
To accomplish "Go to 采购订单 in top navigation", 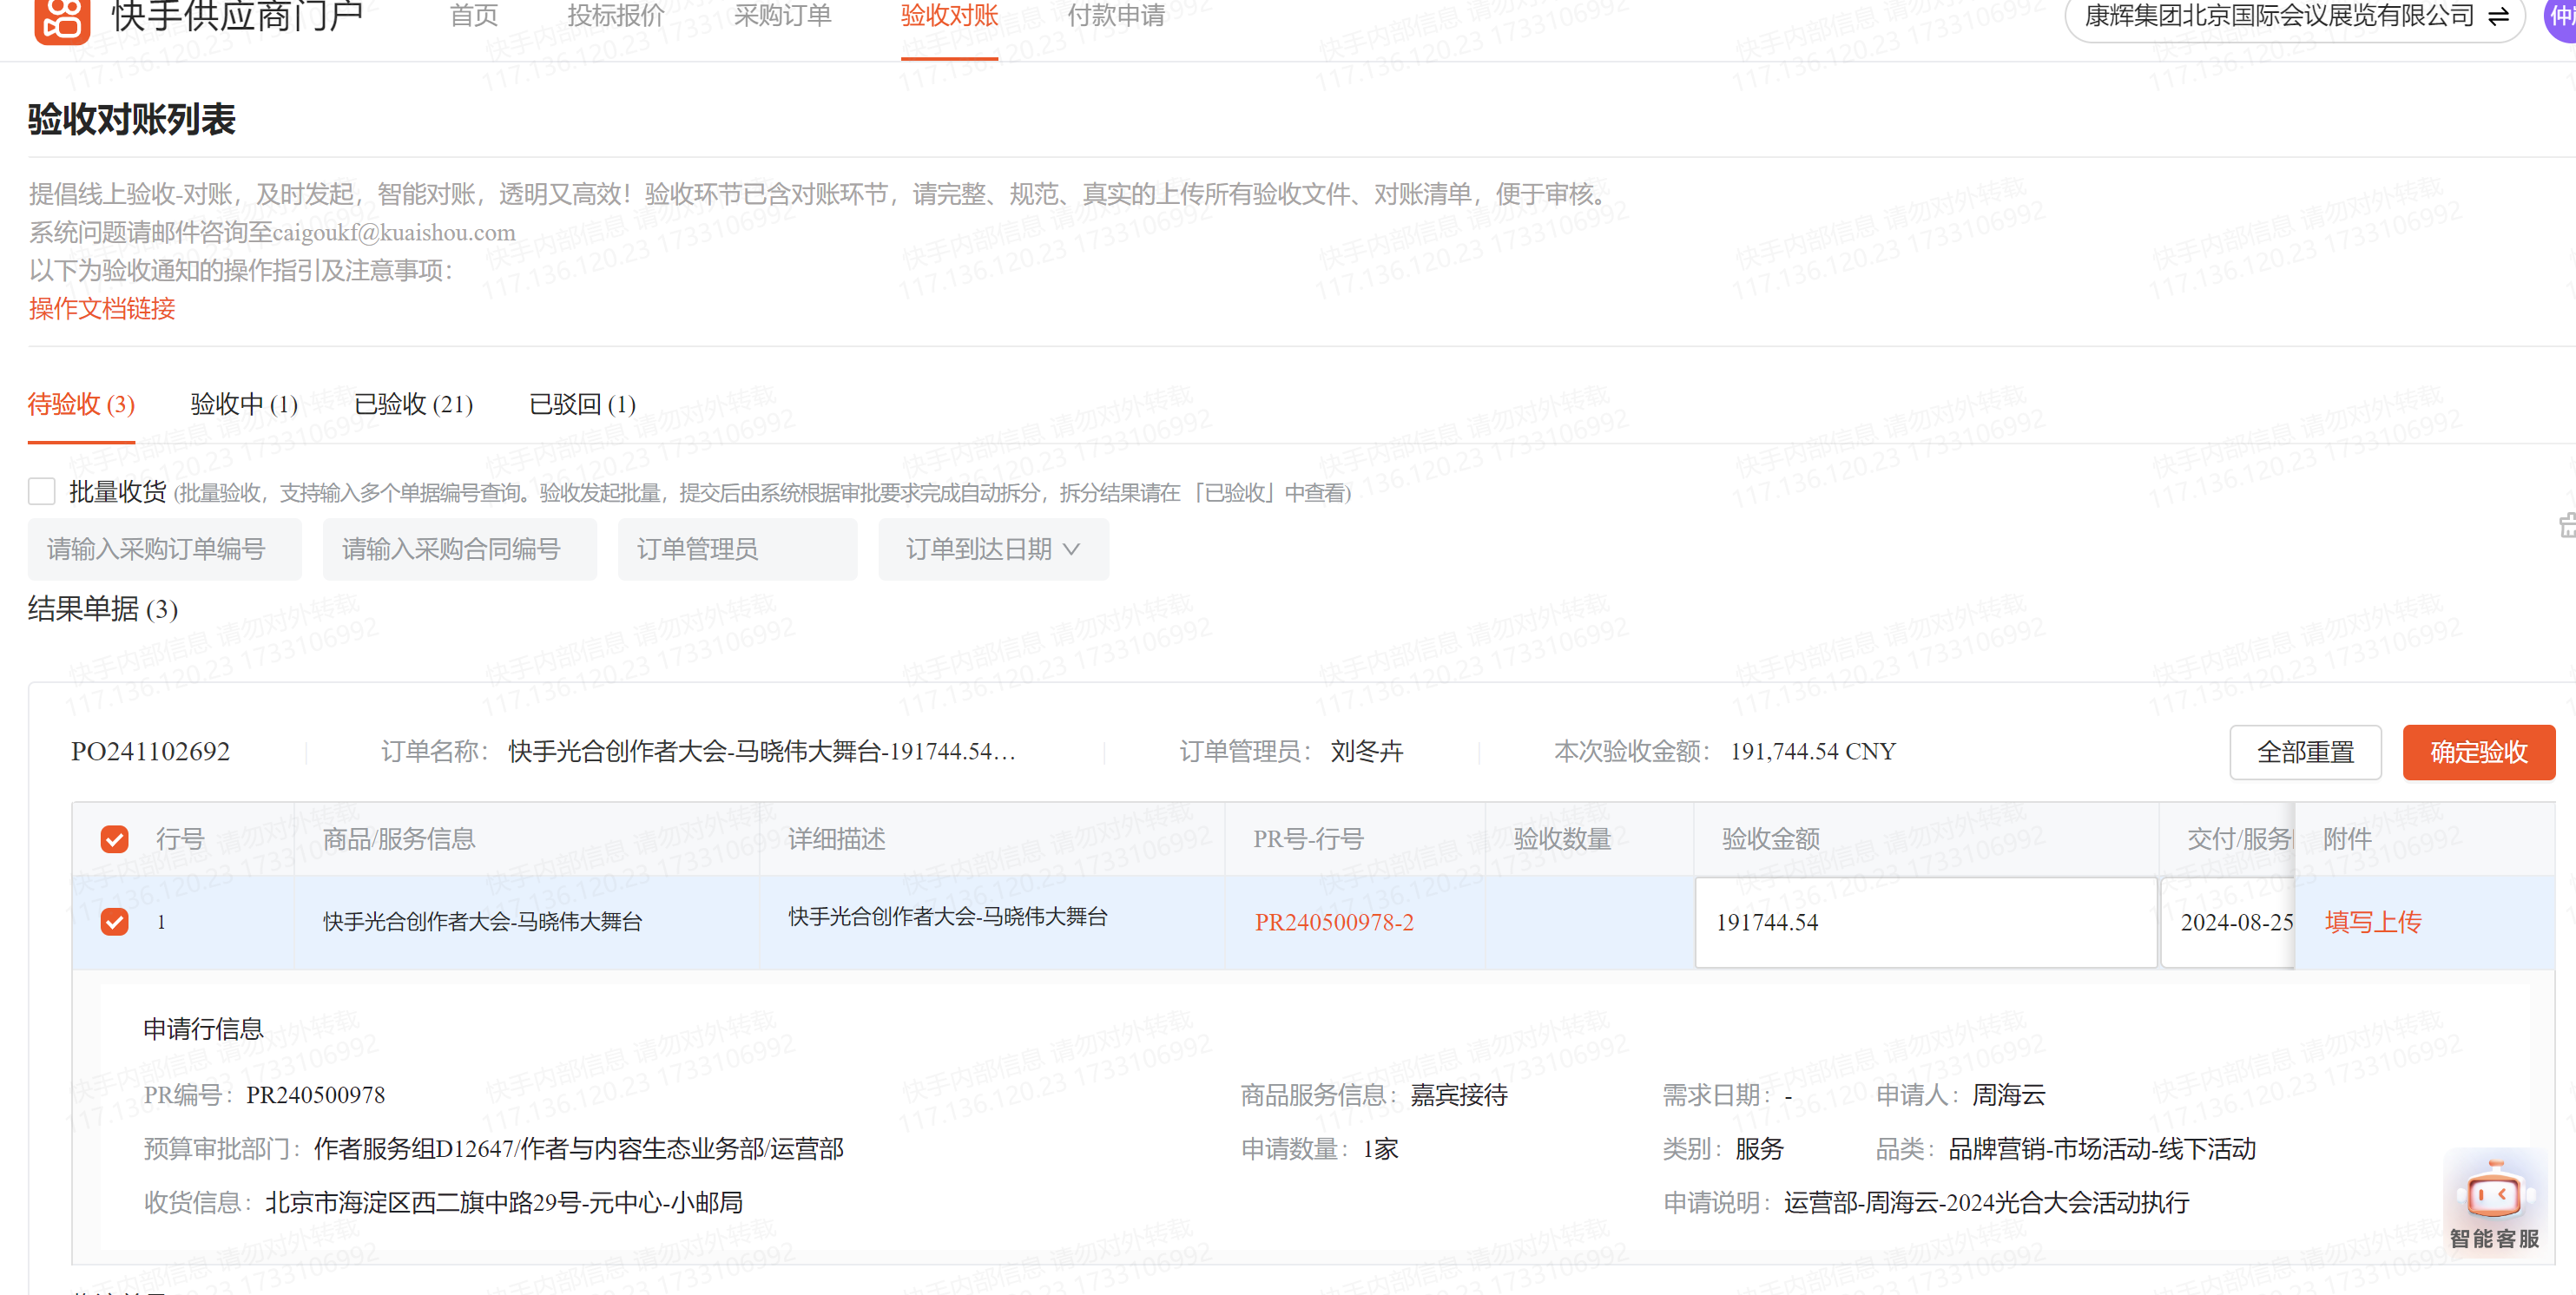I will [x=782, y=16].
